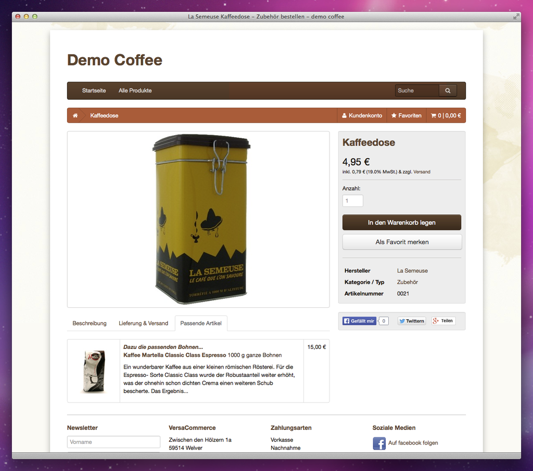Open the shopping cart showing 0 | 0,00 €
533x471 pixels.
(x=446, y=115)
